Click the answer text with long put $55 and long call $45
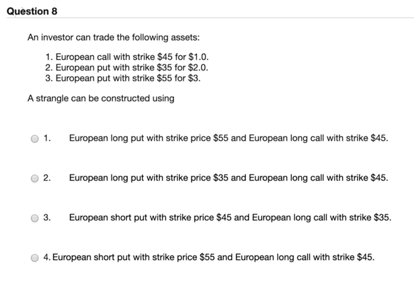This screenshot has width=414, height=289. [x=228, y=138]
